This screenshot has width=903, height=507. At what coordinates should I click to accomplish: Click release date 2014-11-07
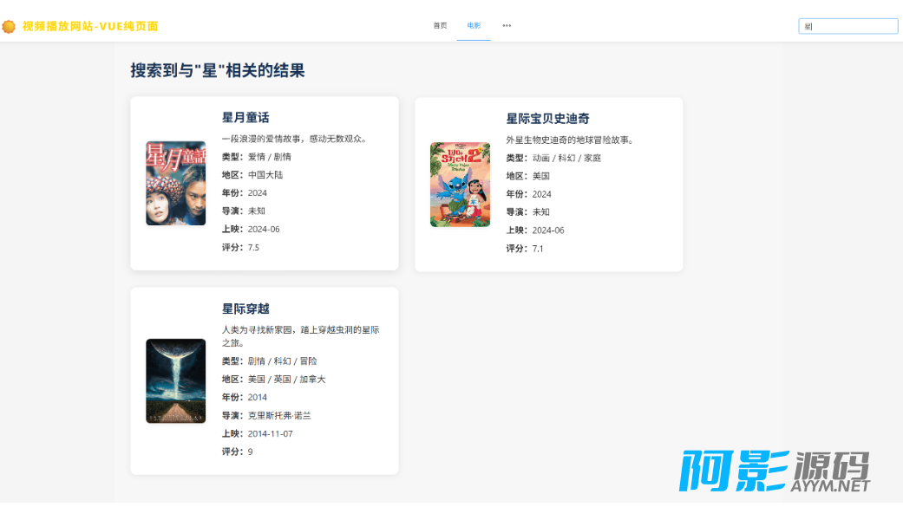coord(270,433)
